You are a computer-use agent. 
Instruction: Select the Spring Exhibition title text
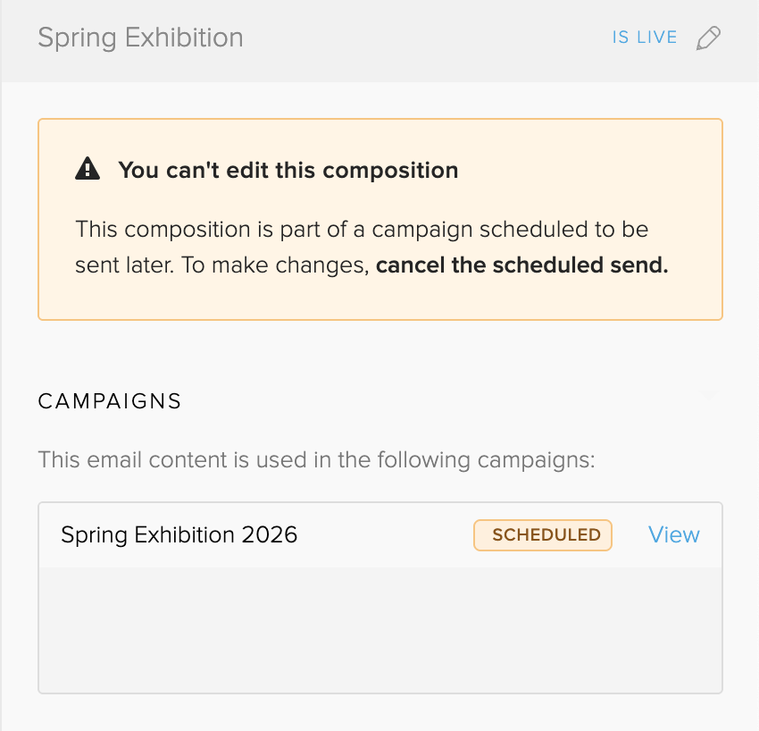point(140,38)
